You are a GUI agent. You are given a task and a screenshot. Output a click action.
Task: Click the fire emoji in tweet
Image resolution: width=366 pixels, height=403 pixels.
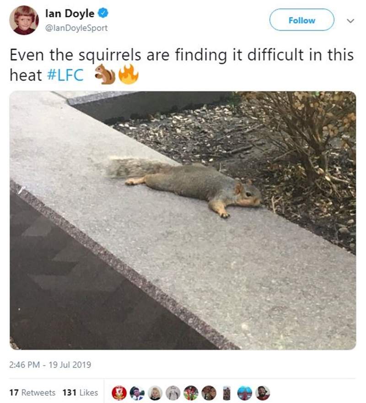(x=129, y=74)
